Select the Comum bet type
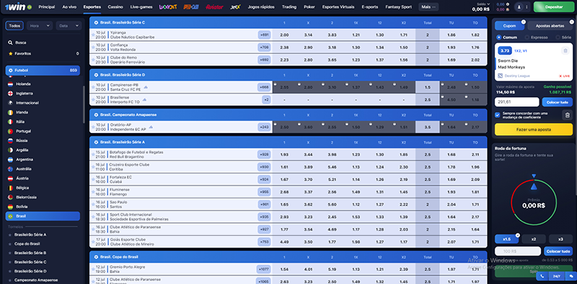The height and width of the screenshot is (284, 577). click(x=506, y=37)
